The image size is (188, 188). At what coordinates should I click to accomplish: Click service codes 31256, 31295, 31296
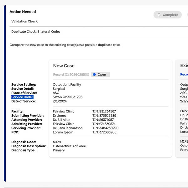[x=68, y=97]
